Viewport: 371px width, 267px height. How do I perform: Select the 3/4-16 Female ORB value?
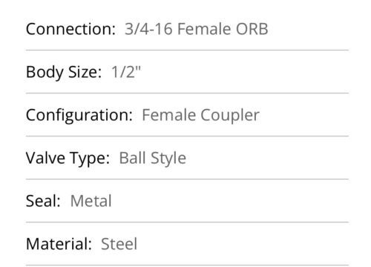click(197, 29)
